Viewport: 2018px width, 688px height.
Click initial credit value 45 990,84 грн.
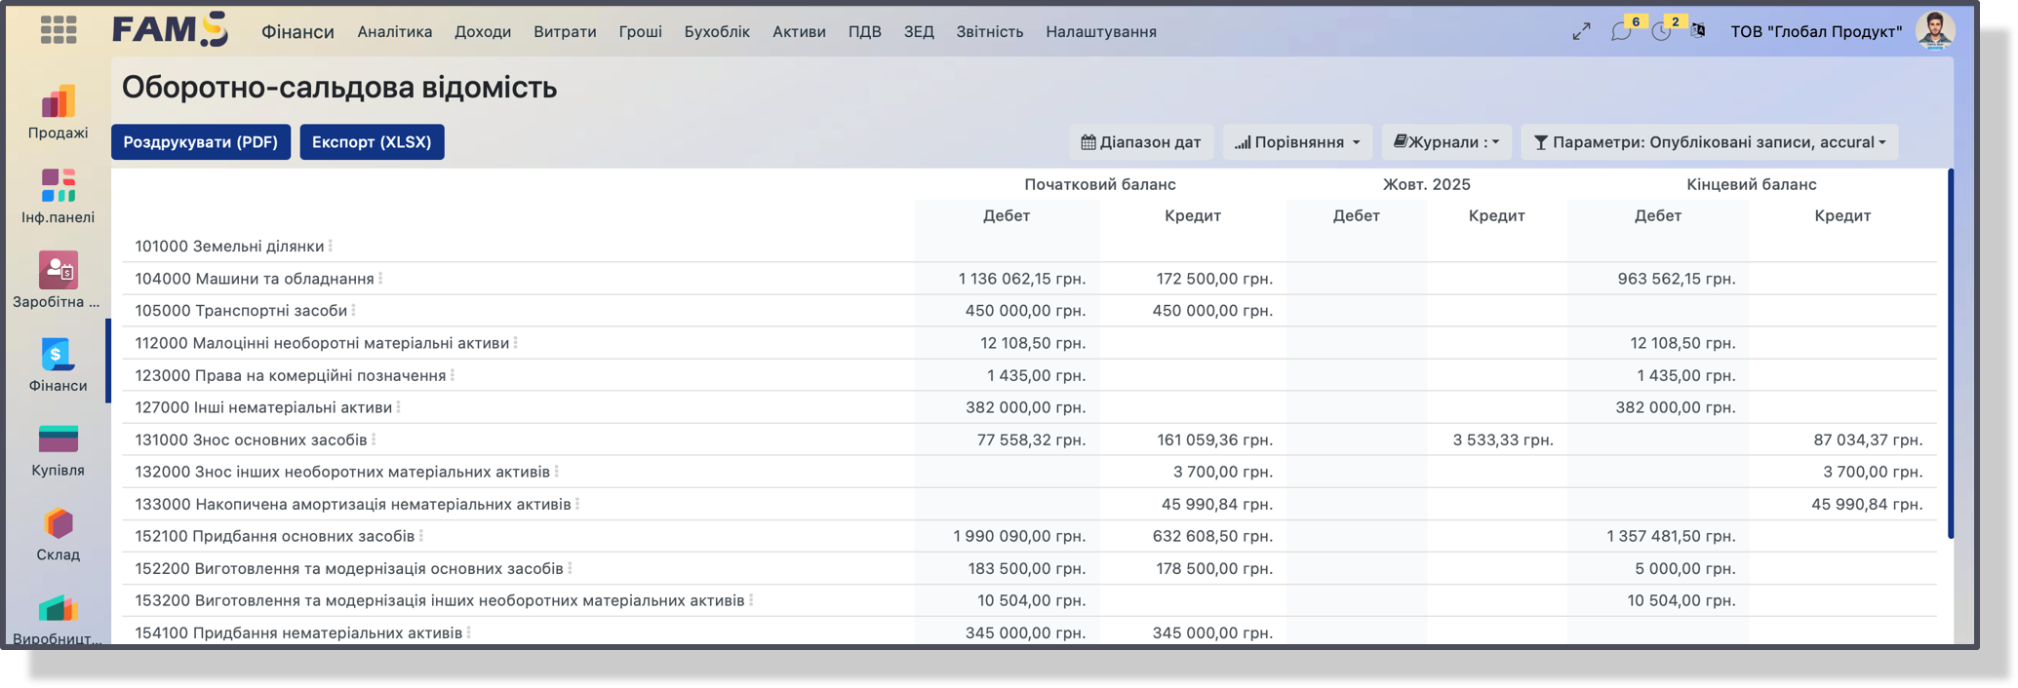(1217, 504)
